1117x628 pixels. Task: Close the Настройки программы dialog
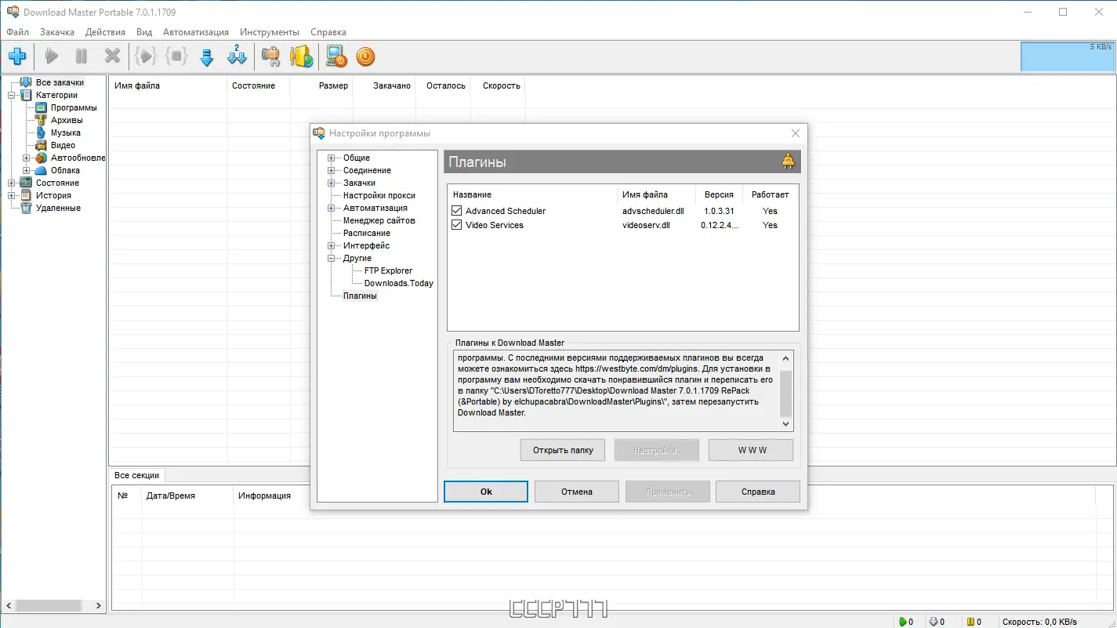[x=795, y=133]
